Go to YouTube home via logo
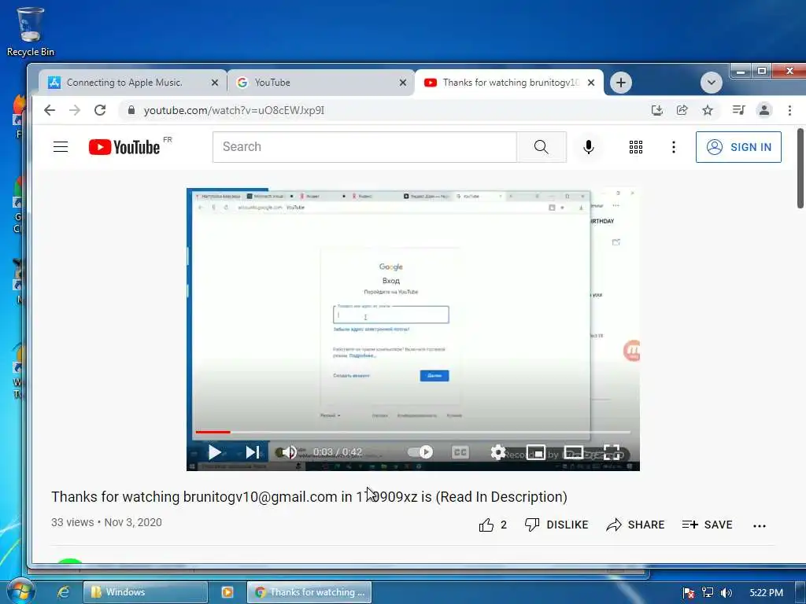Screen dimensions: 806x604 coord(124,147)
